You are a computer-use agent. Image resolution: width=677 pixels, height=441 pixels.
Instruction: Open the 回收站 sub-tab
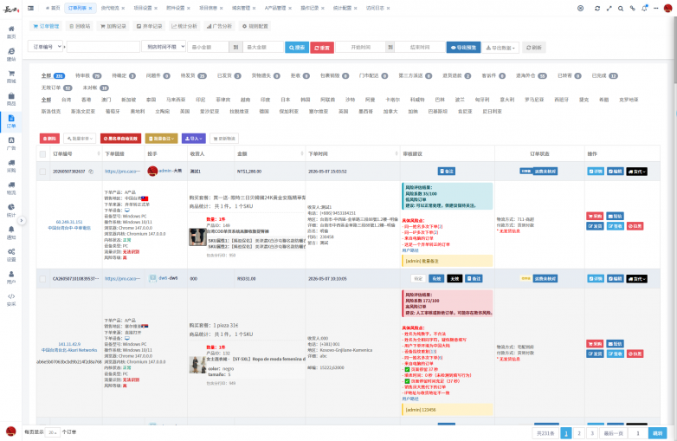81,26
